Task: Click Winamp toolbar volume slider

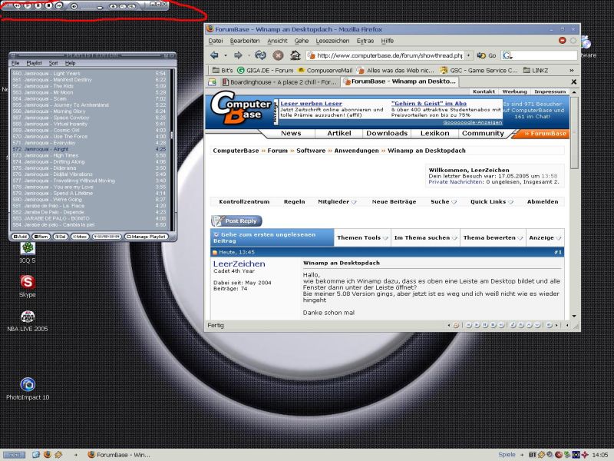Action: (91, 8)
